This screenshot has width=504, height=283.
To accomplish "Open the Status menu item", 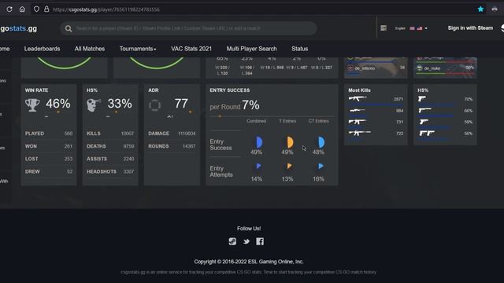I will click(299, 49).
